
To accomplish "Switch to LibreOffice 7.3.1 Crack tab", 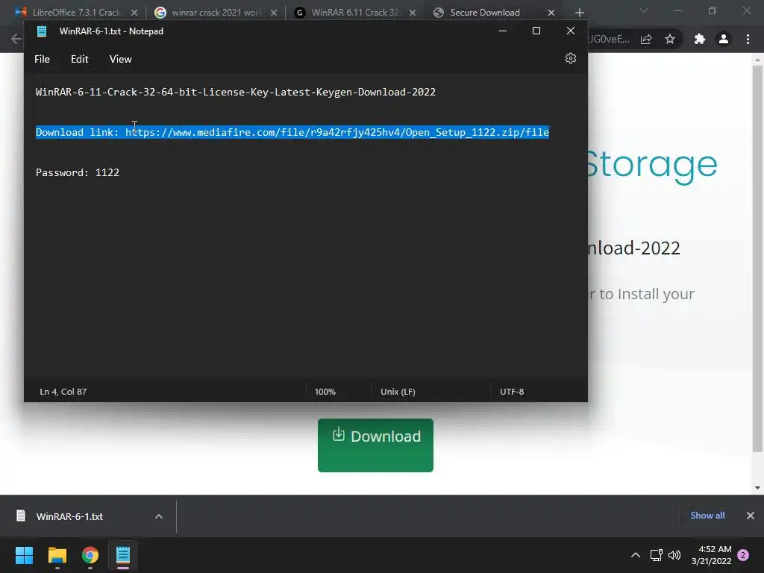I will pyautogui.click(x=77, y=13).
